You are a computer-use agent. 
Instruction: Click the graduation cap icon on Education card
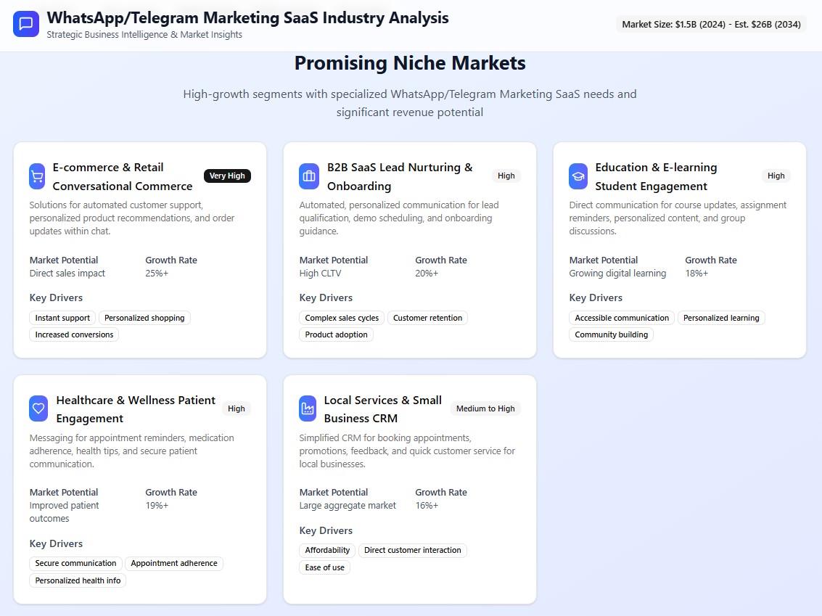pos(578,176)
